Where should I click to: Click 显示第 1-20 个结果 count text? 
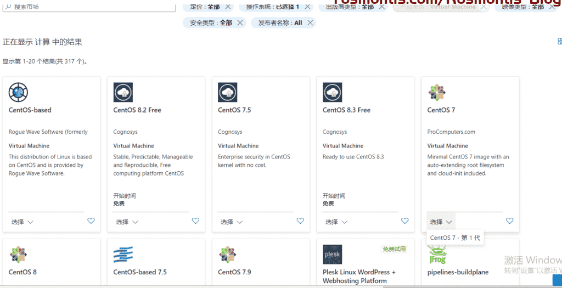[x=45, y=61]
